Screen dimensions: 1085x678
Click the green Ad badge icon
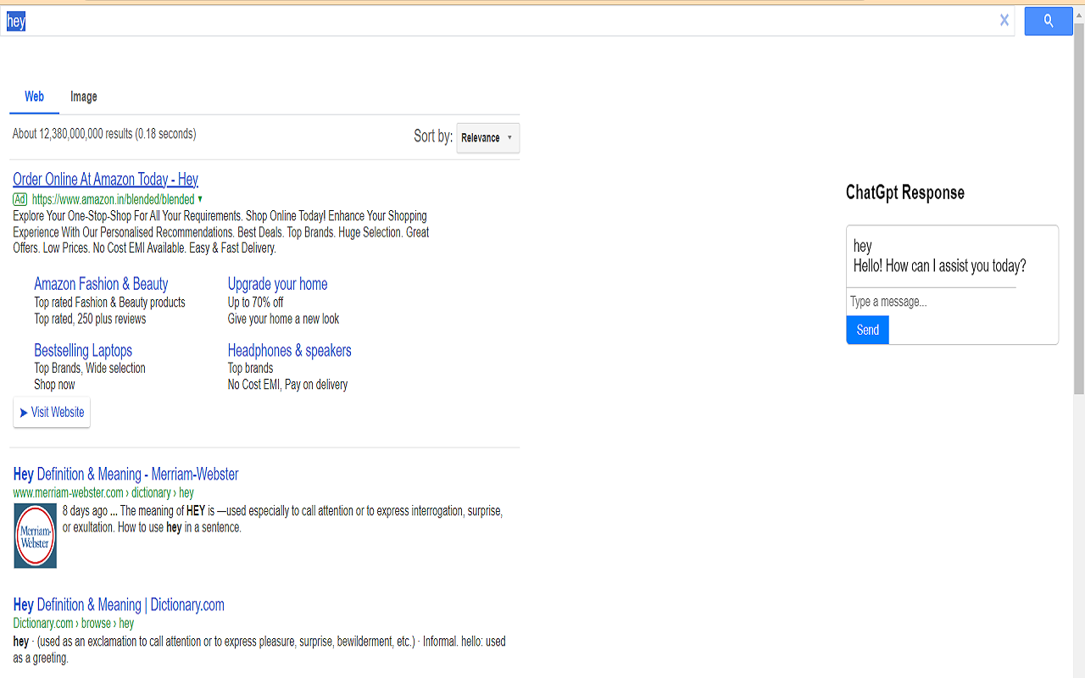(x=19, y=199)
